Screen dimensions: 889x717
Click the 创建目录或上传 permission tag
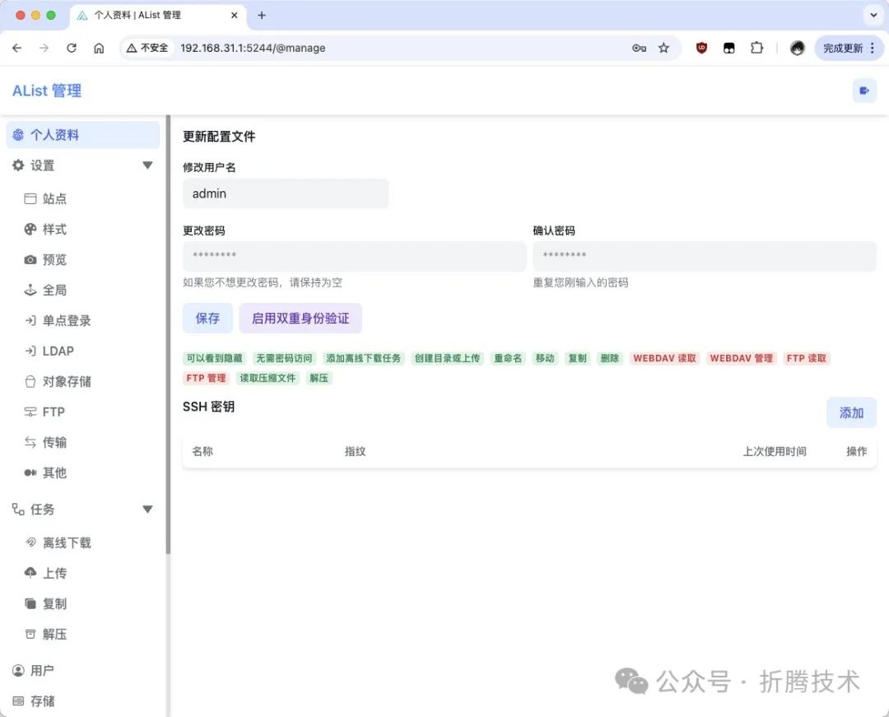tap(447, 358)
